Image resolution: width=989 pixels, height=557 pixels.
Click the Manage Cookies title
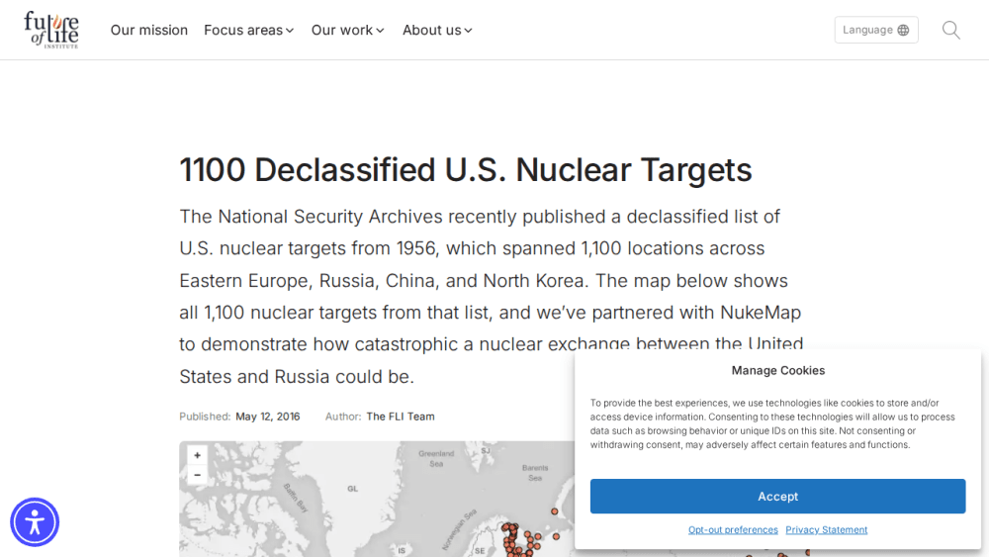click(777, 370)
